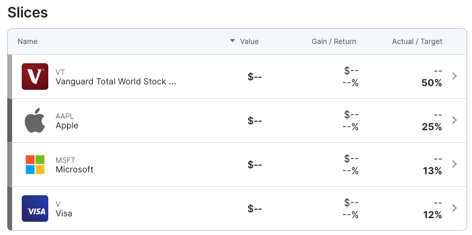Open the Apple slice chevron arrow

(454, 120)
